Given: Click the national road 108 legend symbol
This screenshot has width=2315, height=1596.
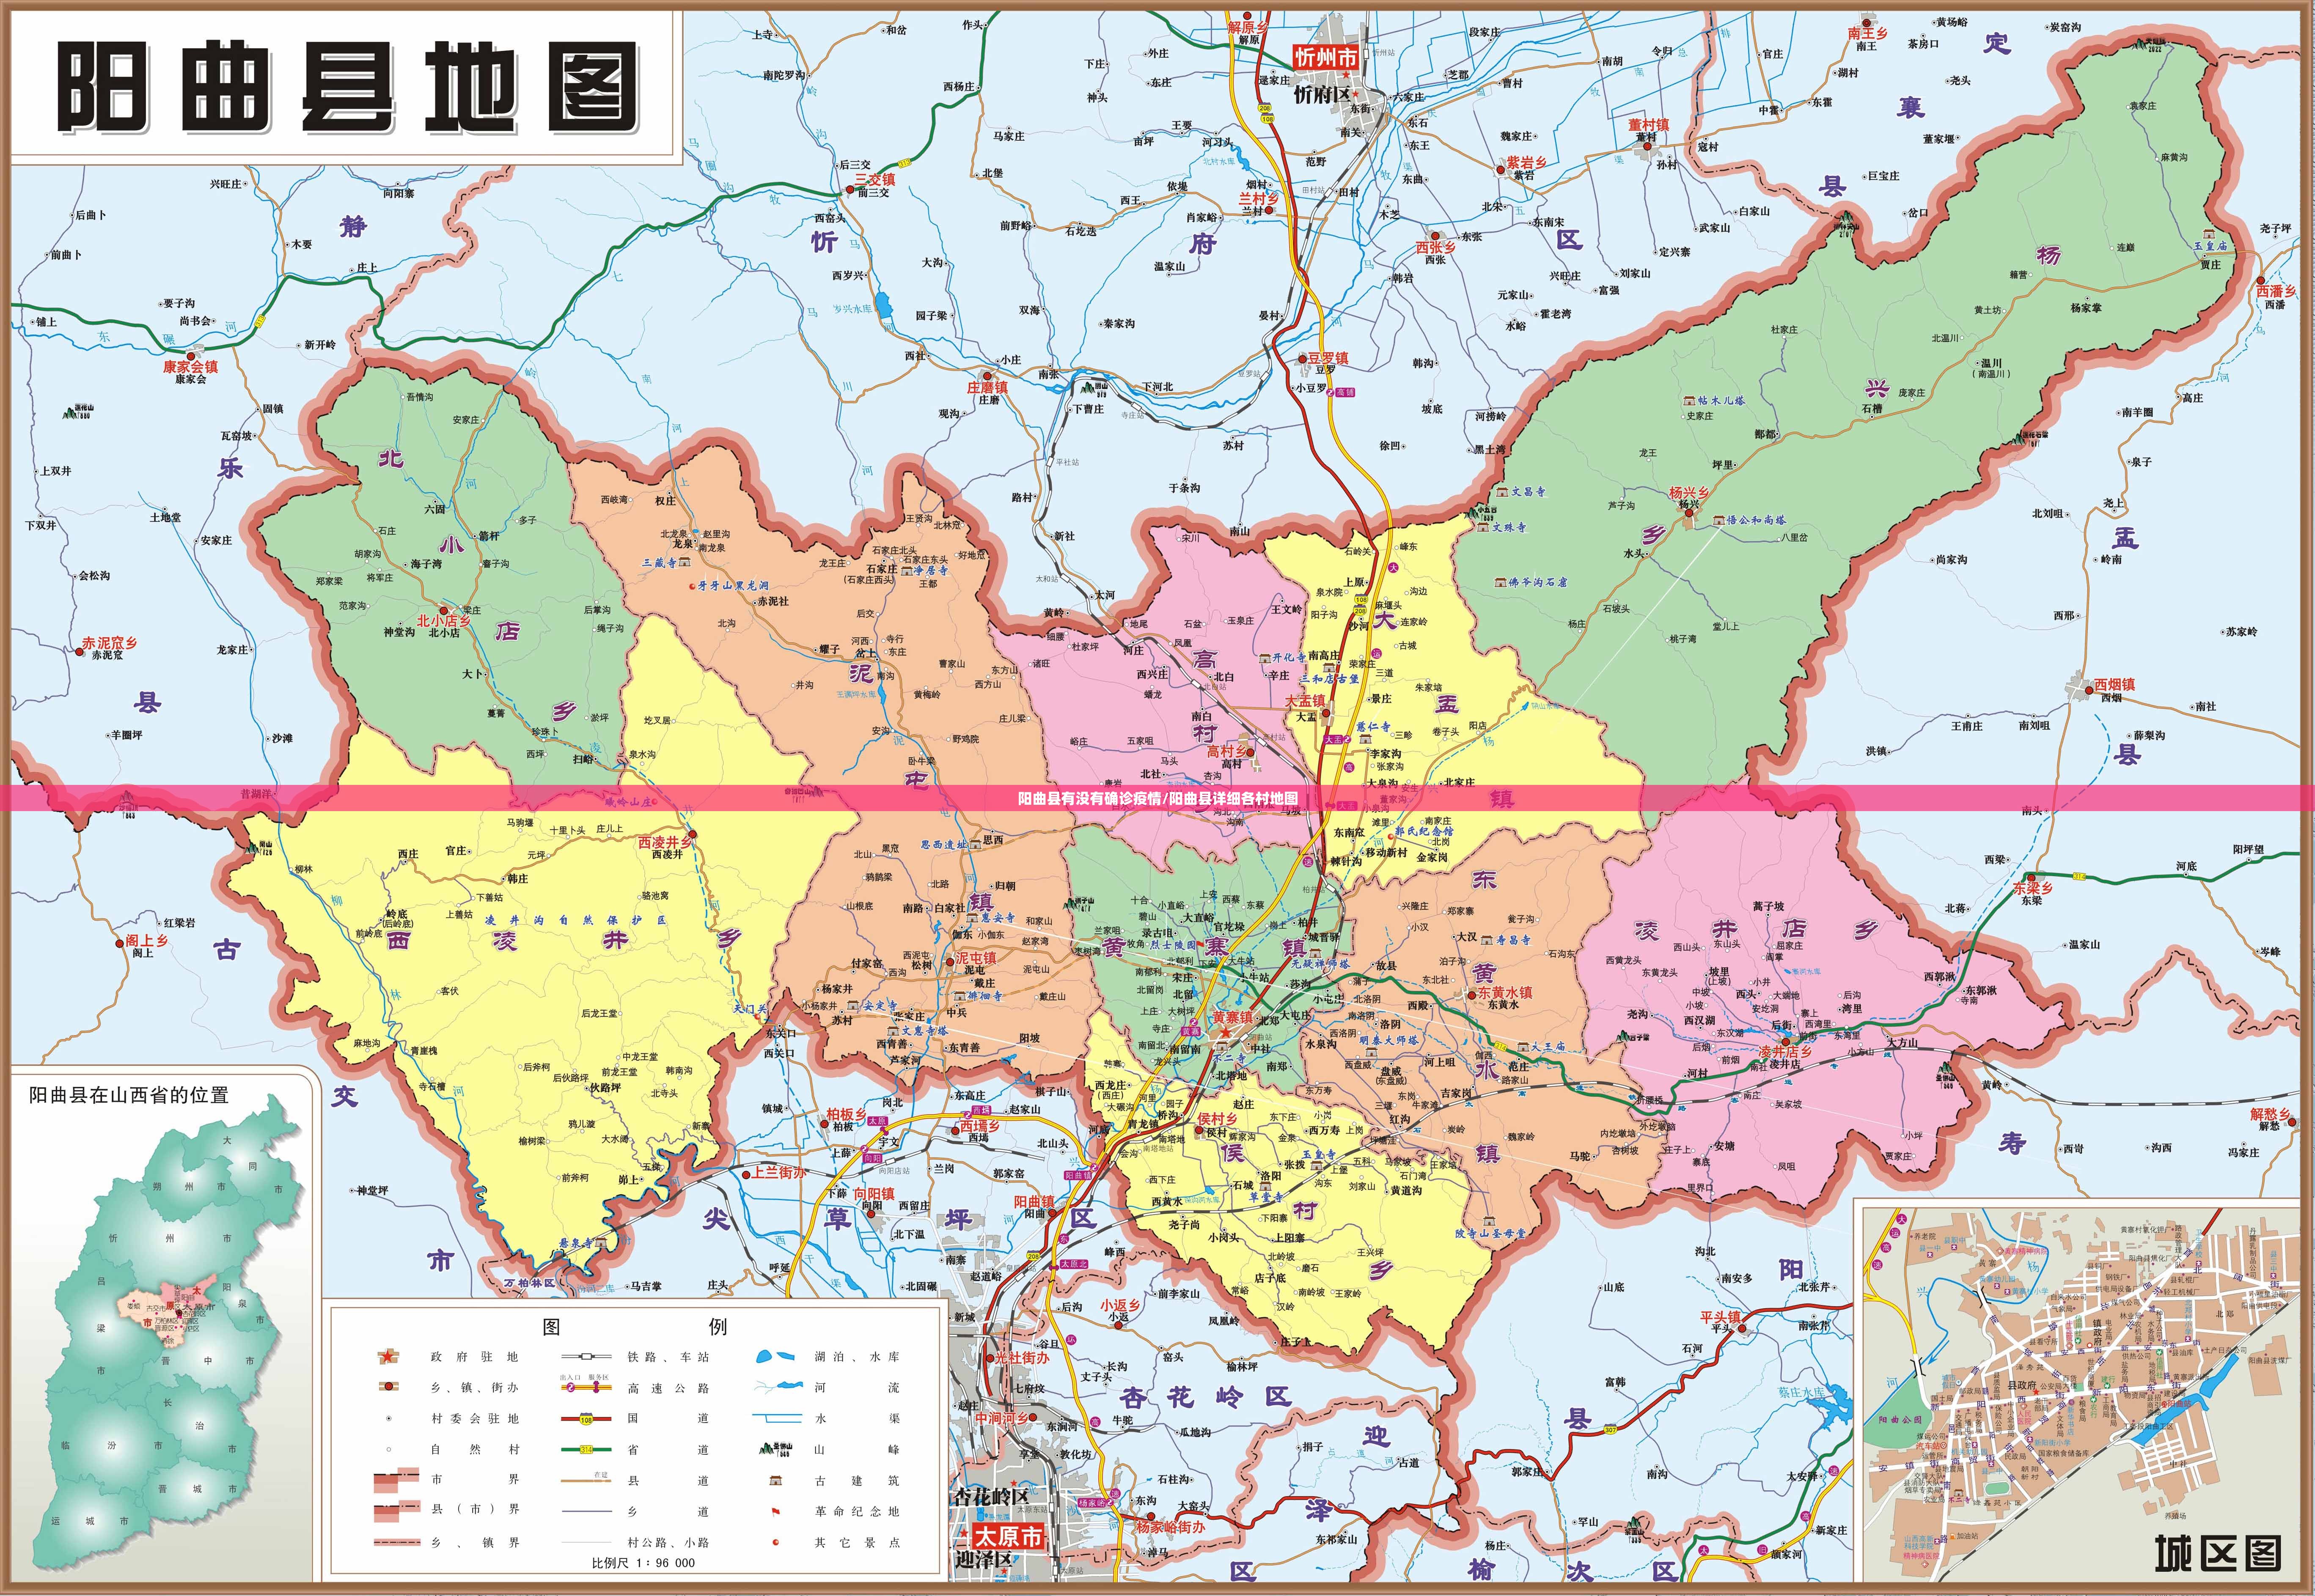Looking at the screenshot, I should pos(586,1418).
